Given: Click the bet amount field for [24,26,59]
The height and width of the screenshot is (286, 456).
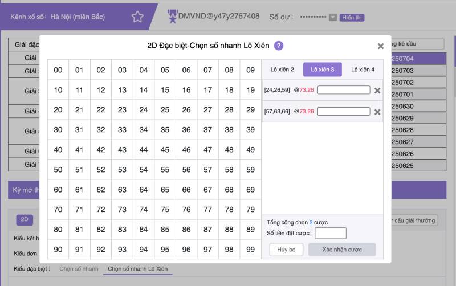Looking at the screenshot, I should (344, 90).
